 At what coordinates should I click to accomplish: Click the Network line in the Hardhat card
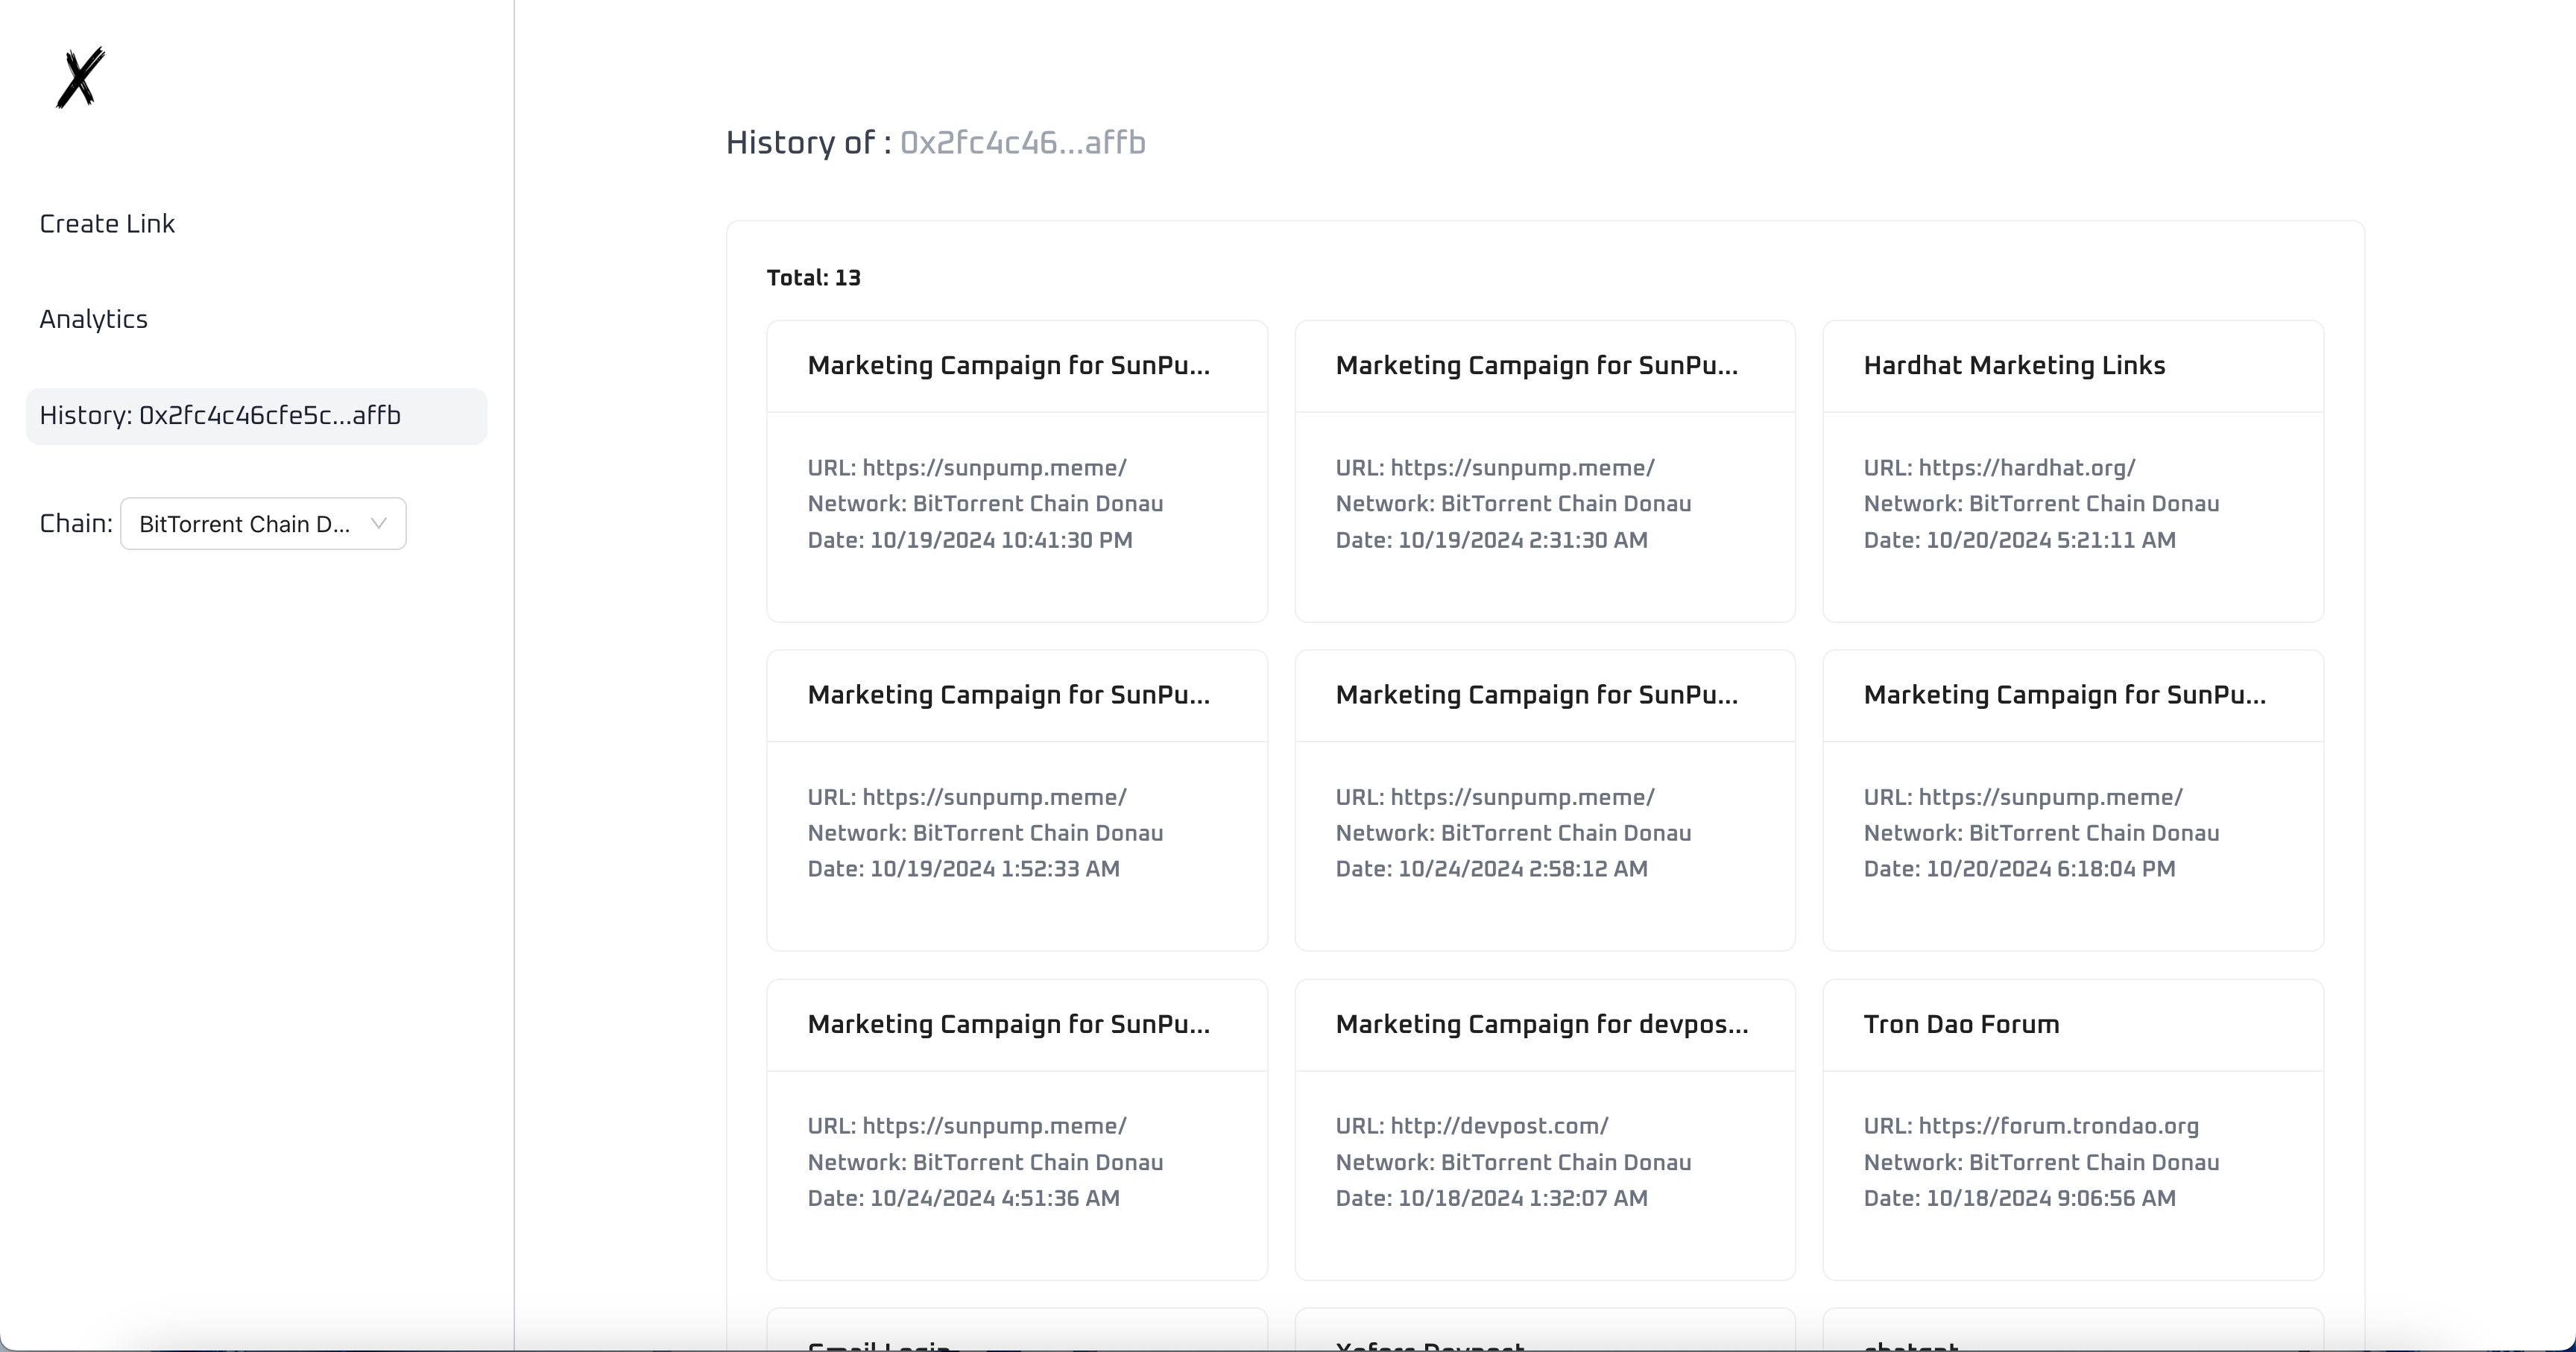coord(2041,504)
